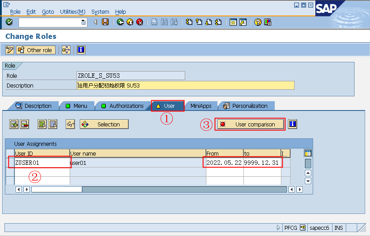Image resolution: width=370 pixels, height=236 pixels.
Task: Click the Save floppy disk icon
Action: pyautogui.click(x=105, y=22)
